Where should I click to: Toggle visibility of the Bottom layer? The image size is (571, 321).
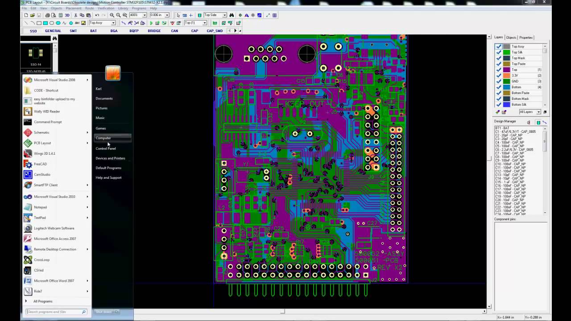(499, 87)
